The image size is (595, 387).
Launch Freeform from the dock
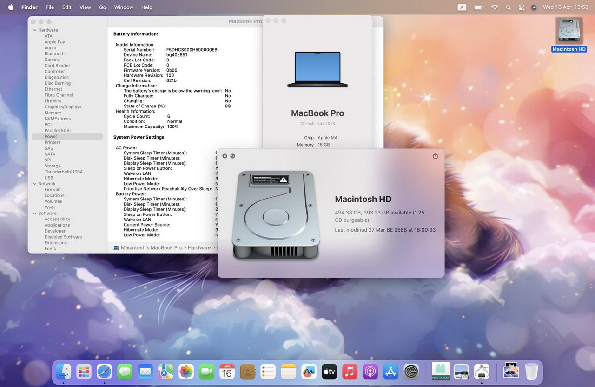coord(309,372)
